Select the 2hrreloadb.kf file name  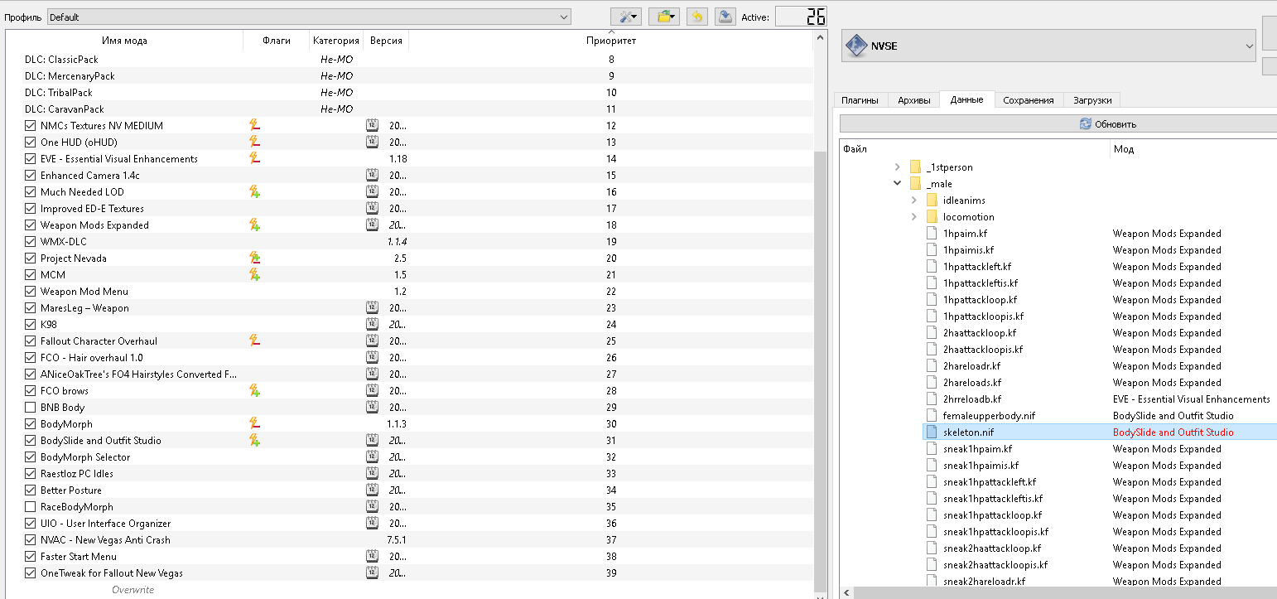click(972, 399)
